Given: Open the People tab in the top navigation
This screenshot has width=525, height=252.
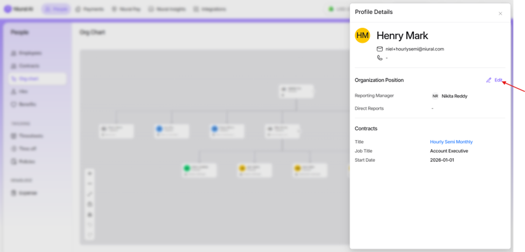Looking at the screenshot, I should tap(56, 9).
